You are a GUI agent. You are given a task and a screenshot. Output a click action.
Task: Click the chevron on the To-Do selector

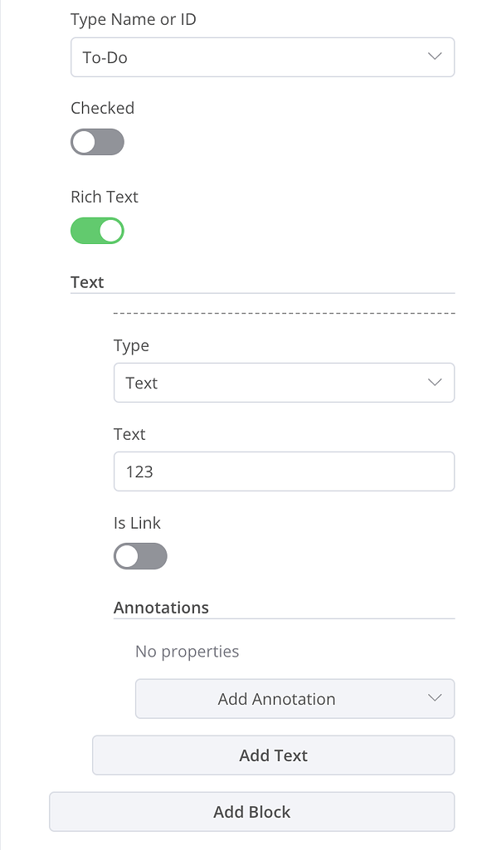tap(434, 57)
